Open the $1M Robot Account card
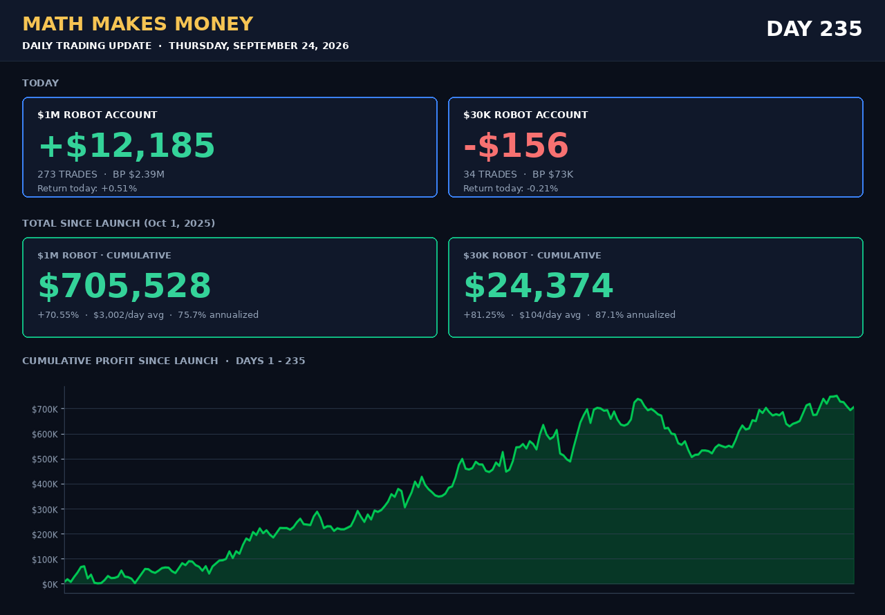 [230, 147]
